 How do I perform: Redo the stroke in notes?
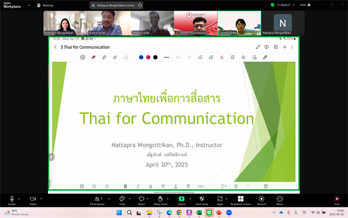[x=189, y=58]
